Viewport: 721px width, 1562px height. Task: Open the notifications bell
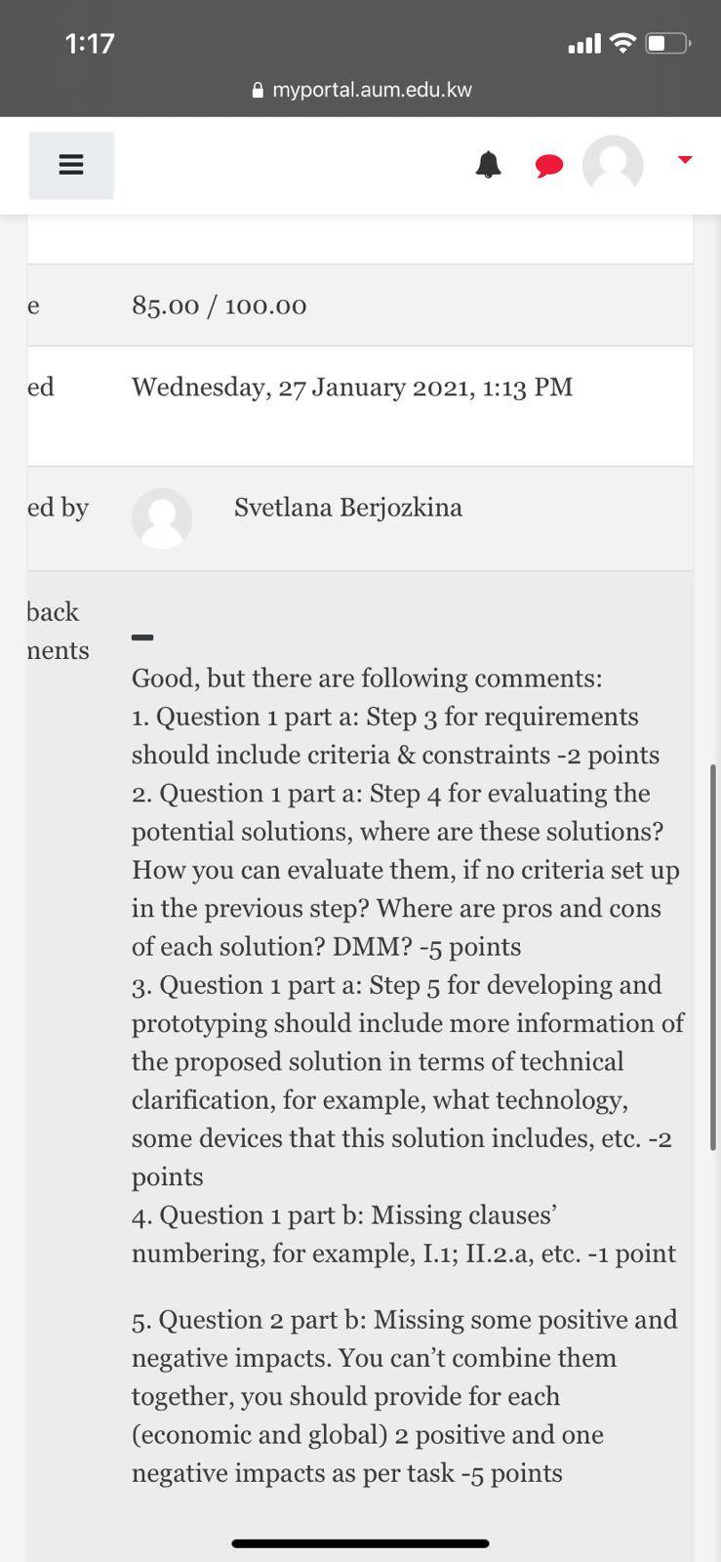point(488,165)
